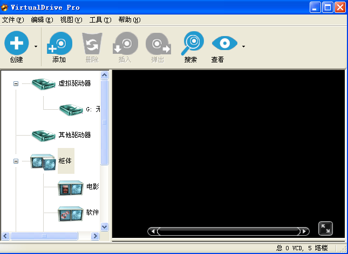The image size is (348, 254).
Task: Click the fullscreen expand icon in preview
Action: click(x=325, y=228)
